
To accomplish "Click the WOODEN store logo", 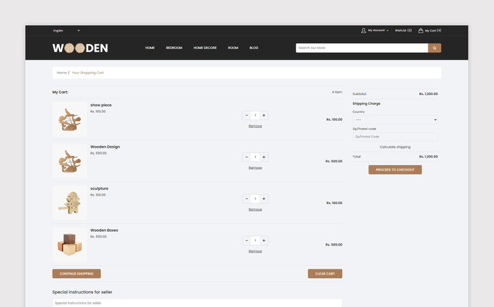I will [80, 48].
